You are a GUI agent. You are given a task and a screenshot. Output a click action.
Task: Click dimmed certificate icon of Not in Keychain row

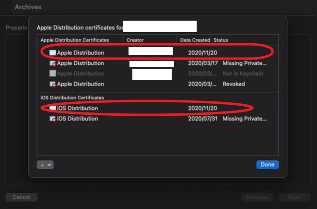click(53, 74)
